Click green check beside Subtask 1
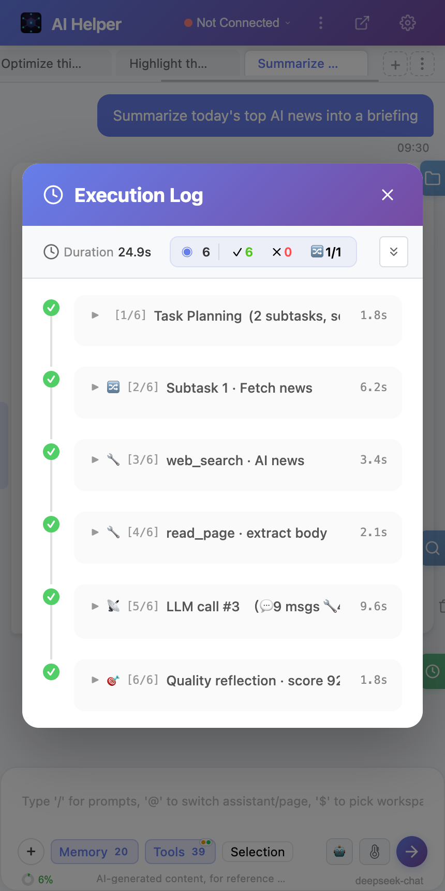The image size is (445, 891). pos(51,379)
